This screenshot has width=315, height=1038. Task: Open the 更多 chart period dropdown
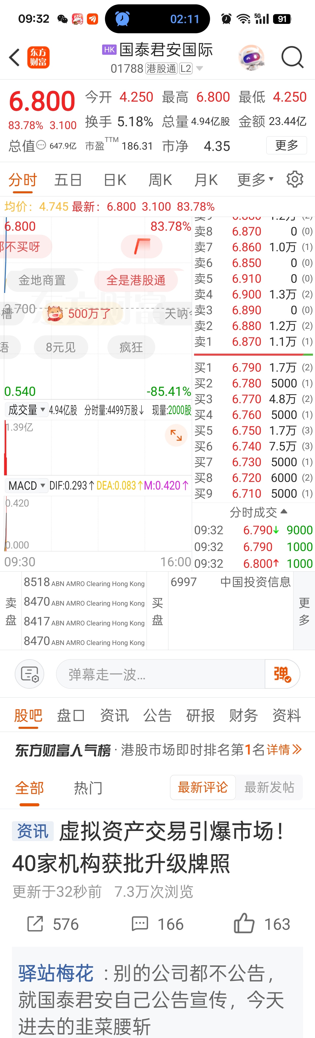[x=255, y=180]
